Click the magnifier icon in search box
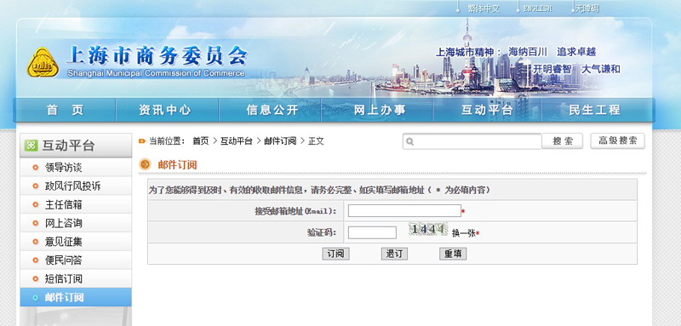 pyautogui.click(x=410, y=142)
